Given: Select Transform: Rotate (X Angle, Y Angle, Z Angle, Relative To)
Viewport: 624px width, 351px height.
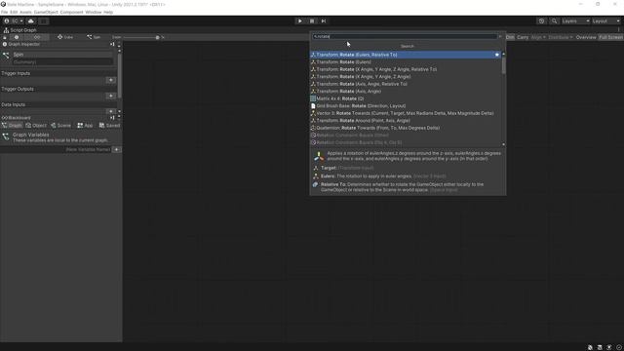Looking at the screenshot, I should point(406,69).
